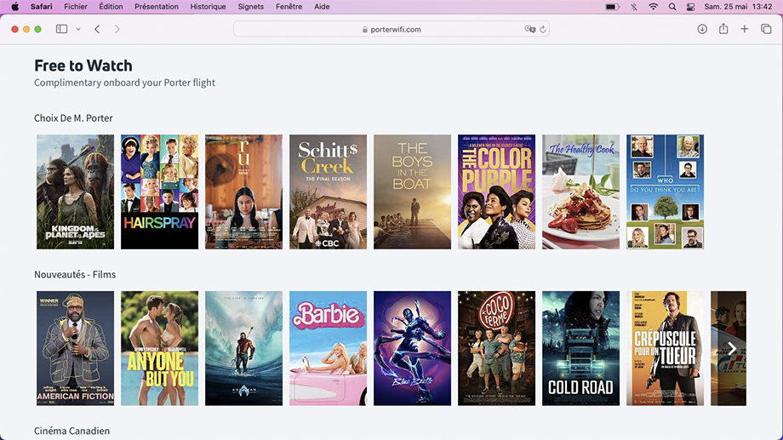783x440 pixels.
Task: Select the Cold Road poster
Action: (x=580, y=348)
